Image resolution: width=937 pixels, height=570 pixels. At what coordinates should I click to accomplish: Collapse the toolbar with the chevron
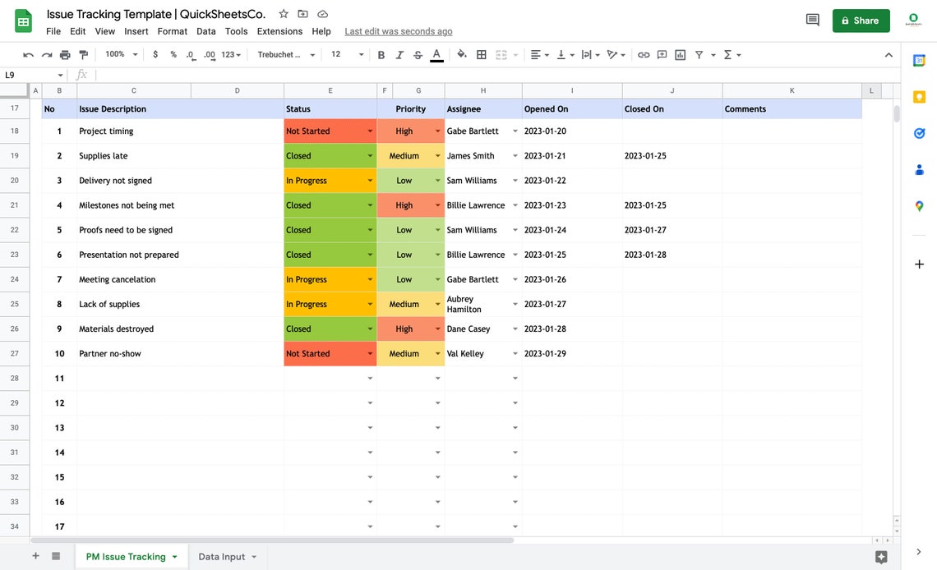(888, 53)
